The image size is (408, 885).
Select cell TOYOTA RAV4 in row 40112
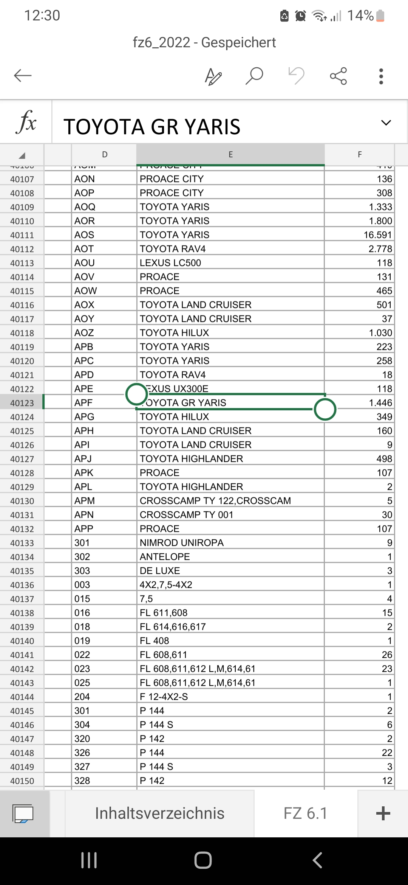pos(230,249)
